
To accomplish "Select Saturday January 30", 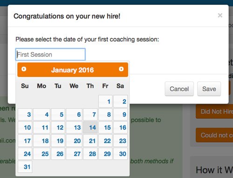I will 121,154.
